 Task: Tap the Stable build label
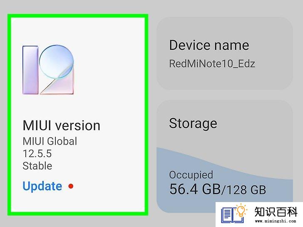tap(37, 166)
